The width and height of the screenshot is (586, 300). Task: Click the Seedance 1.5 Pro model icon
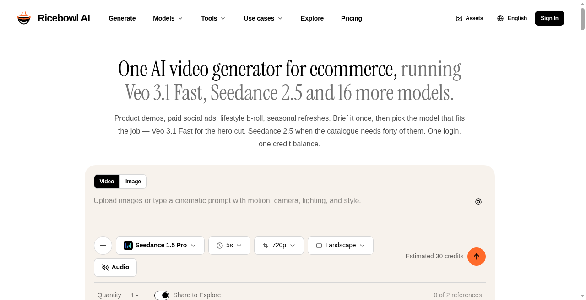[x=128, y=246]
